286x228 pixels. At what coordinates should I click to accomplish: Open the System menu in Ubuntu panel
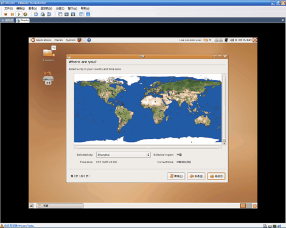[71, 40]
